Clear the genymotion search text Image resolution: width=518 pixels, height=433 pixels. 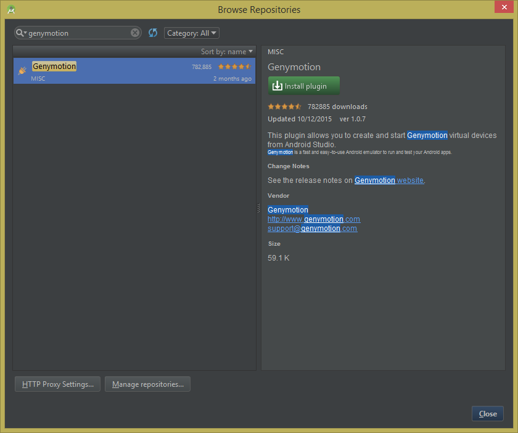click(135, 33)
